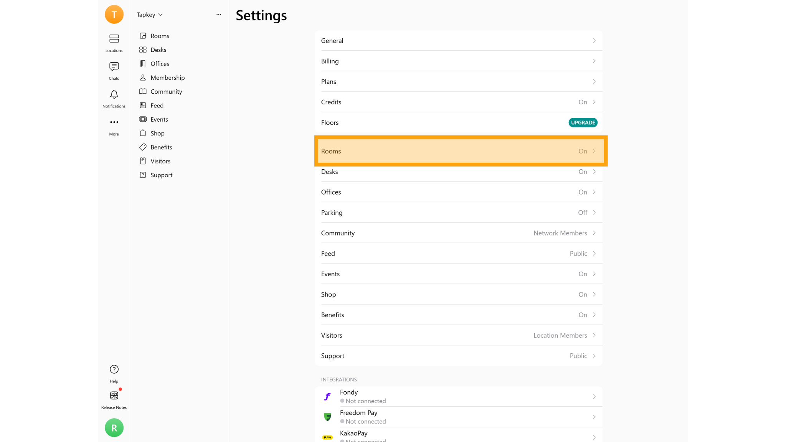786x442 pixels.
Task: Click the Visitors badge icon in sidebar
Action: (143, 161)
